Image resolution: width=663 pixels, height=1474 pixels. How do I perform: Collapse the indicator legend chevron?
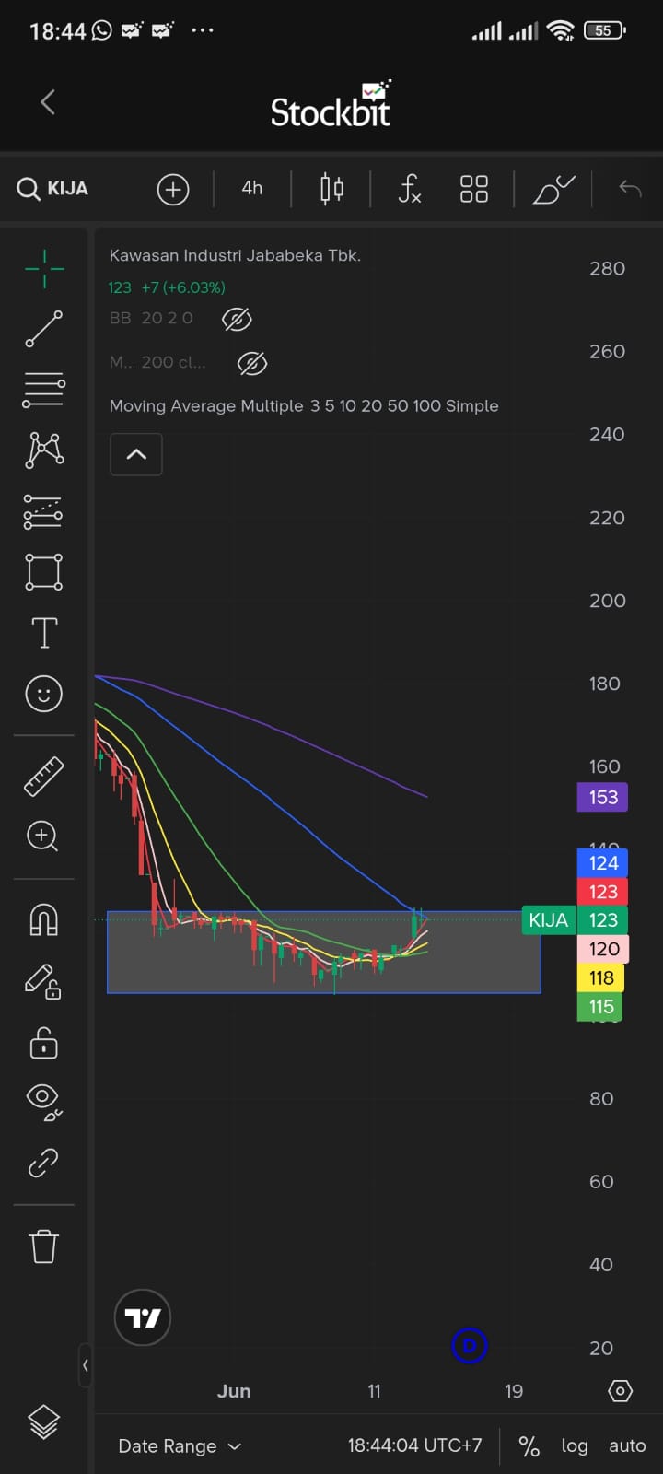pos(136,454)
